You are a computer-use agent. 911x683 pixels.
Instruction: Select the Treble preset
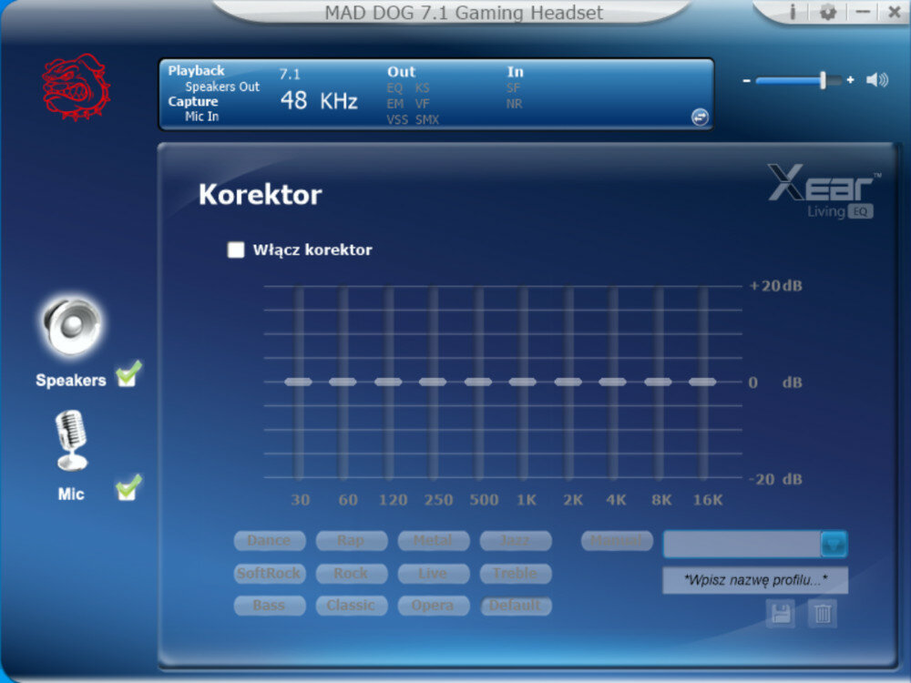pos(516,574)
